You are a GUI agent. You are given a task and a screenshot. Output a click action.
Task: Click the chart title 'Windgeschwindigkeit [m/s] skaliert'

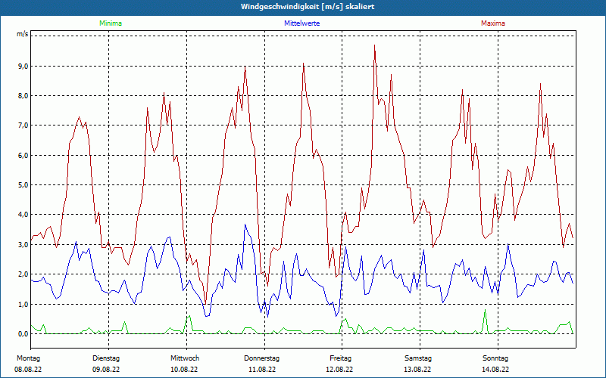[308, 7]
